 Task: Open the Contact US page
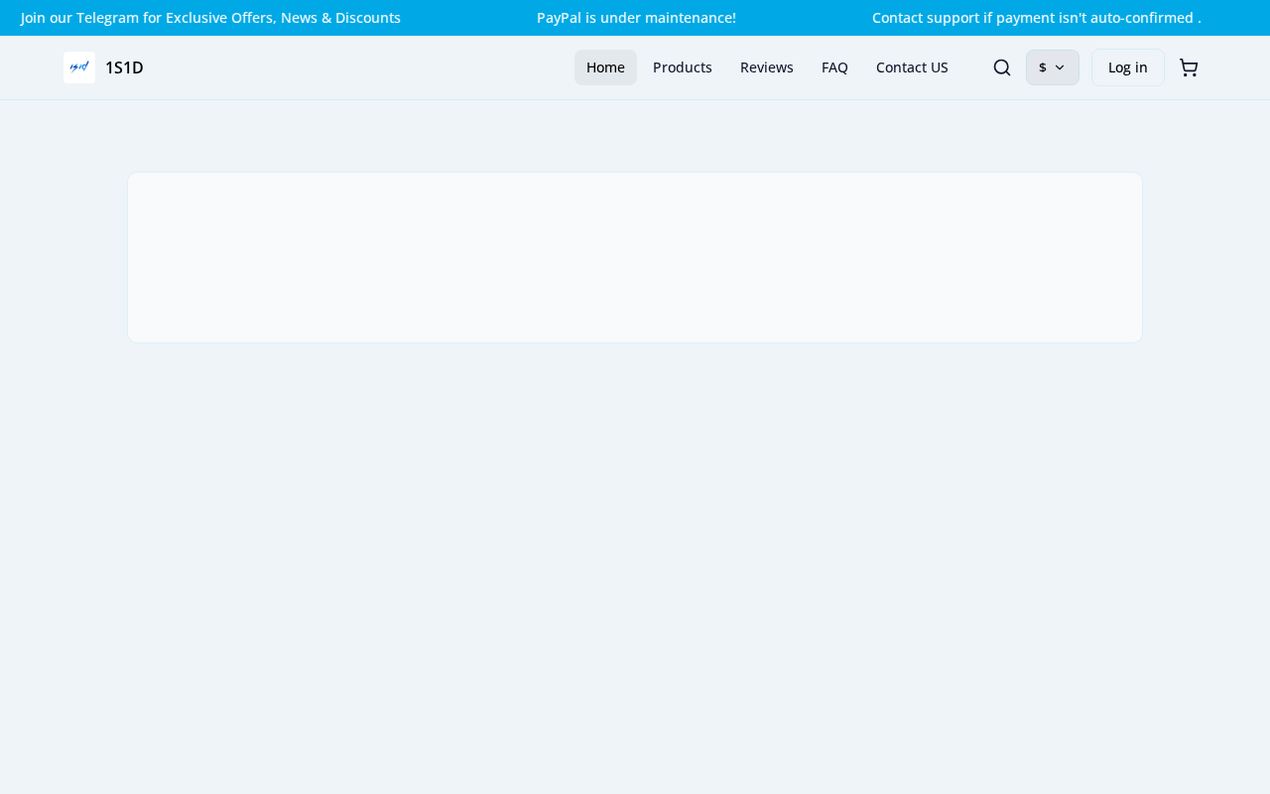pos(912,67)
